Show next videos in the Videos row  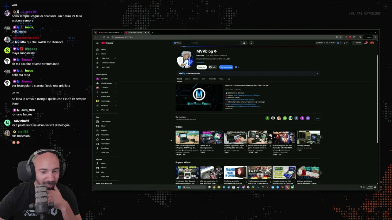pyautogui.click(x=321, y=137)
